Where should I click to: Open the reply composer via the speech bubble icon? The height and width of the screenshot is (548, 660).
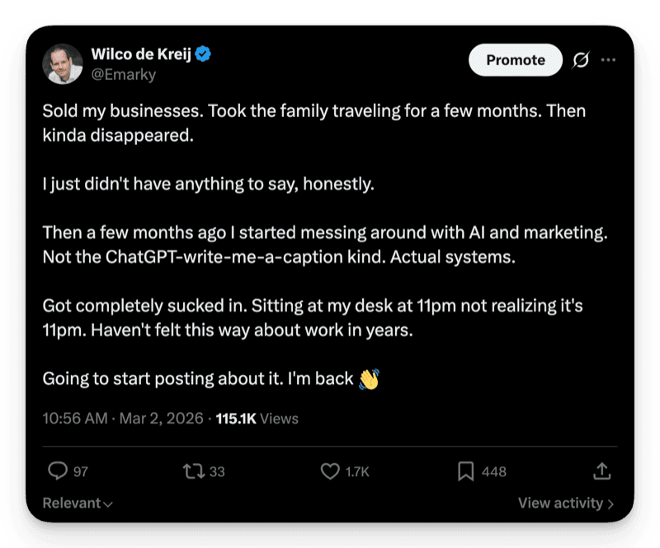point(56,471)
